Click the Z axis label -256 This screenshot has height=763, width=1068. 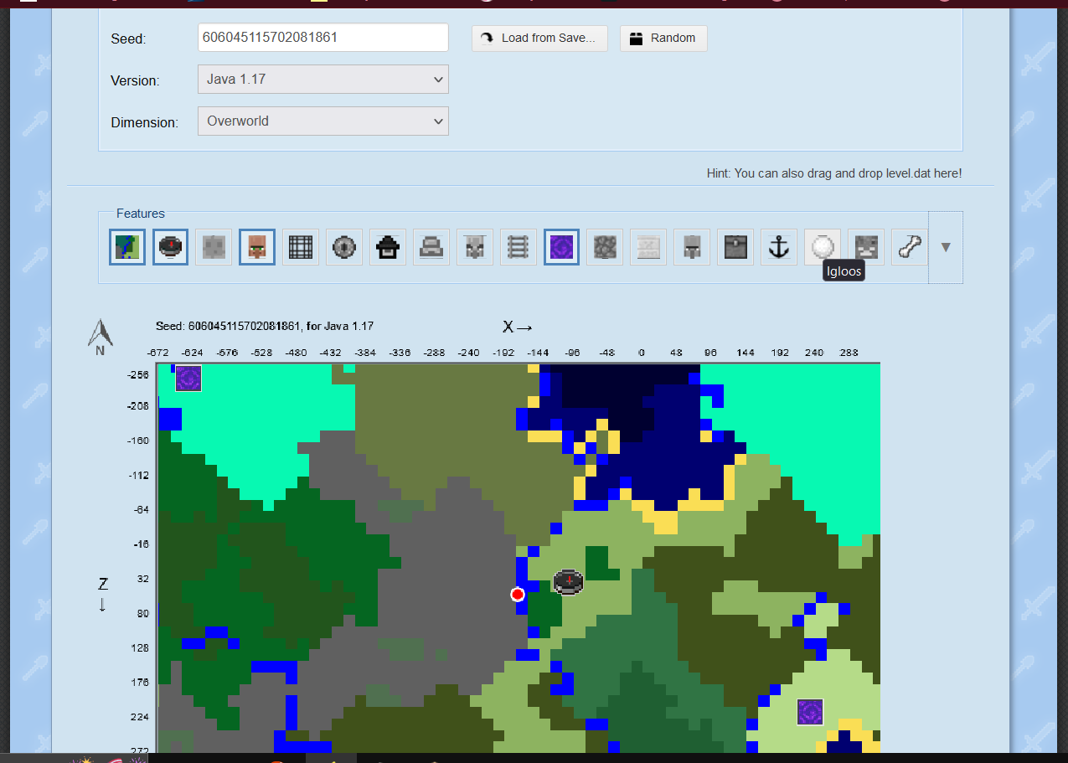(x=139, y=374)
